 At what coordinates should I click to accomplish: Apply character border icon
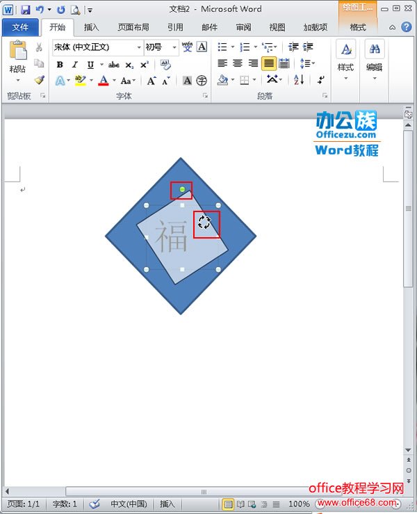(x=202, y=47)
